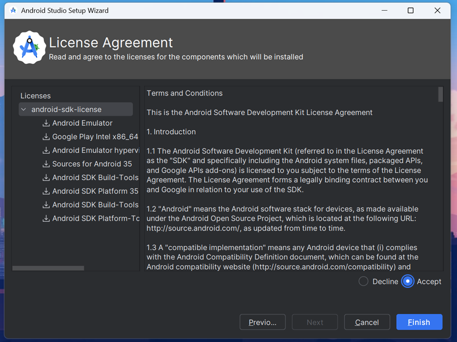Click the Finish button
The height and width of the screenshot is (342, 457).
[419, 322]
